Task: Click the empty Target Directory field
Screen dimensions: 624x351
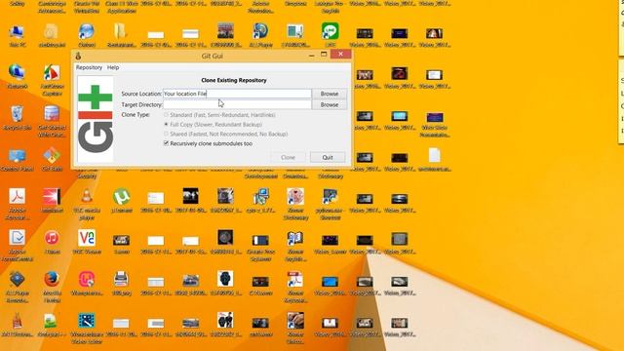Action: (237, 104)
